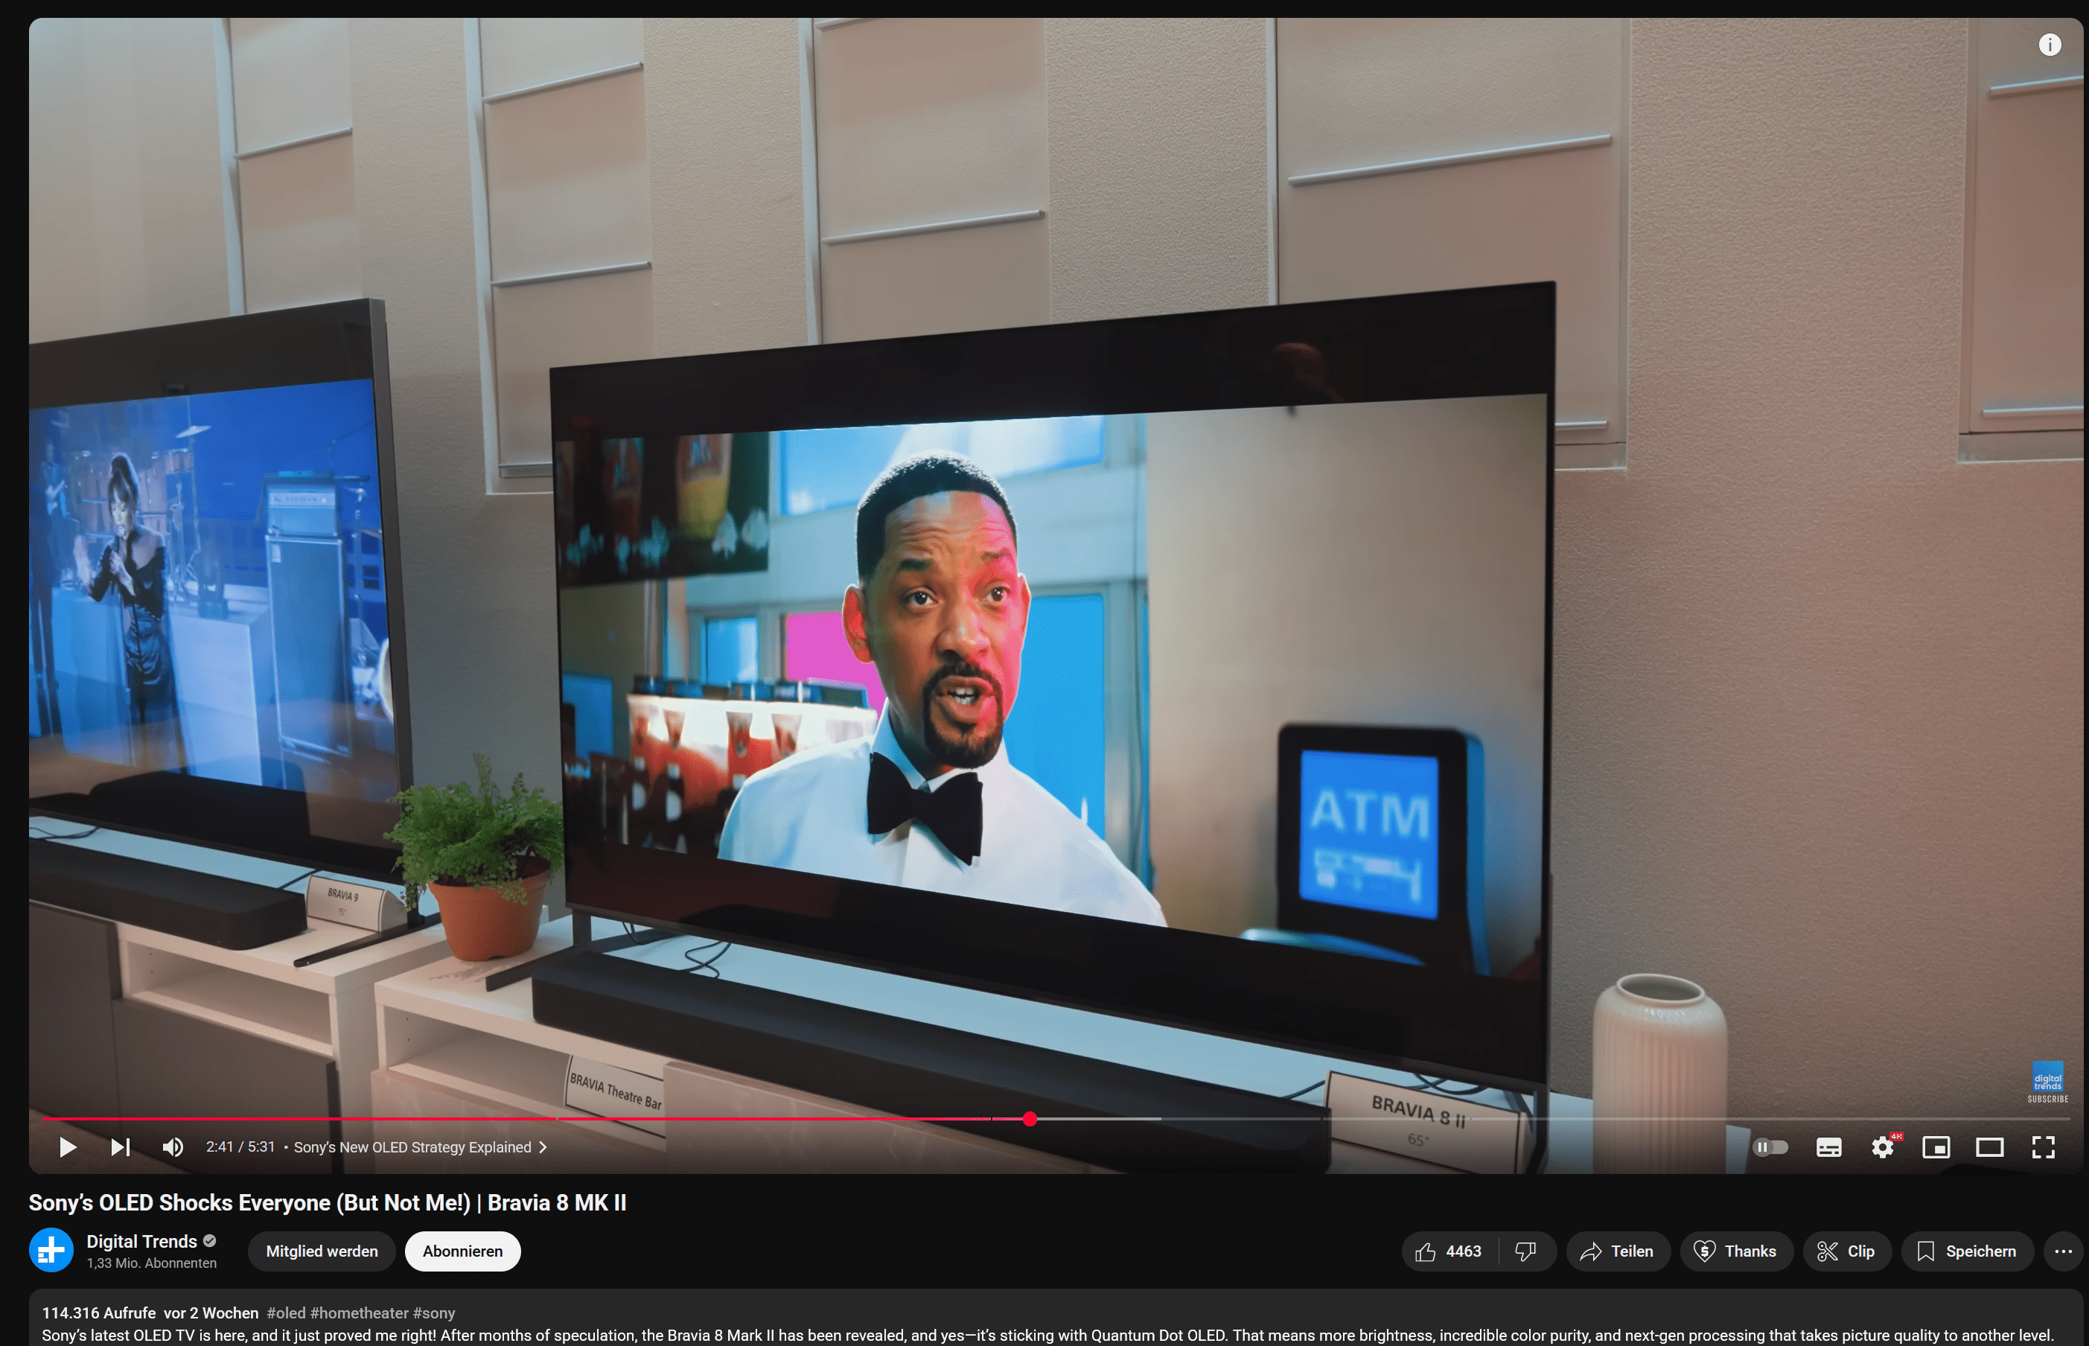The height and width of the screenshot is (1346, 2089).
Task: Click the red progress bar scrubber
Action: 1030,1119
